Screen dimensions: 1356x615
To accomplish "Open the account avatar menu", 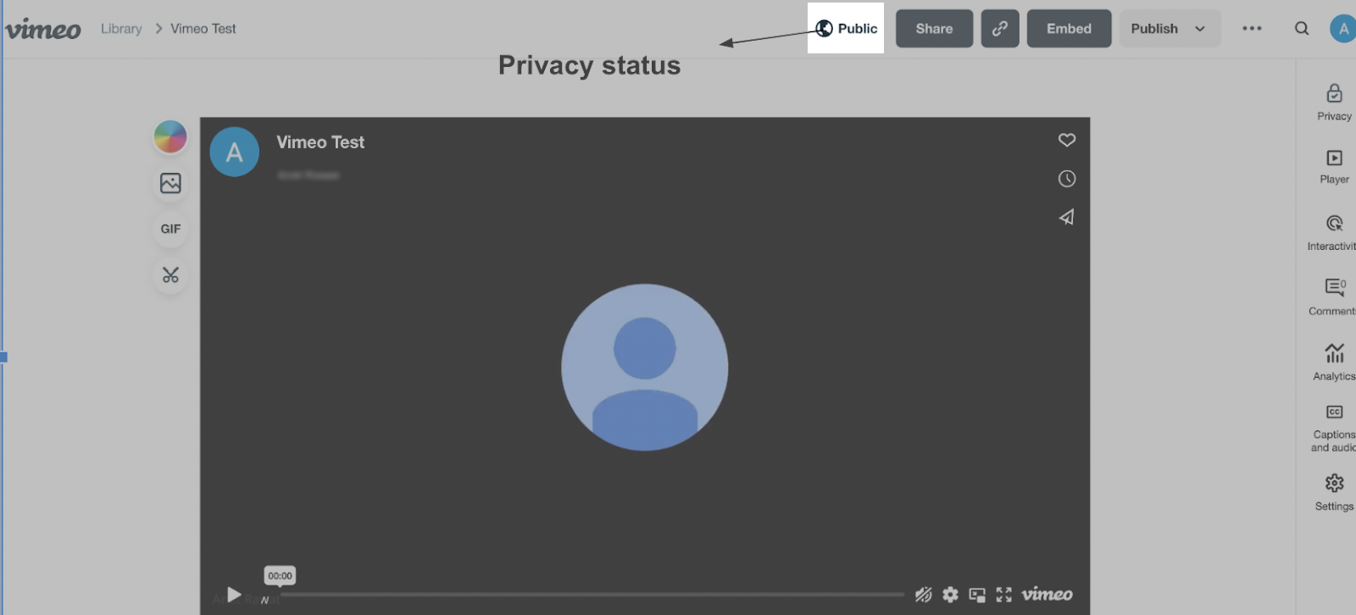I will [1342, 29].
